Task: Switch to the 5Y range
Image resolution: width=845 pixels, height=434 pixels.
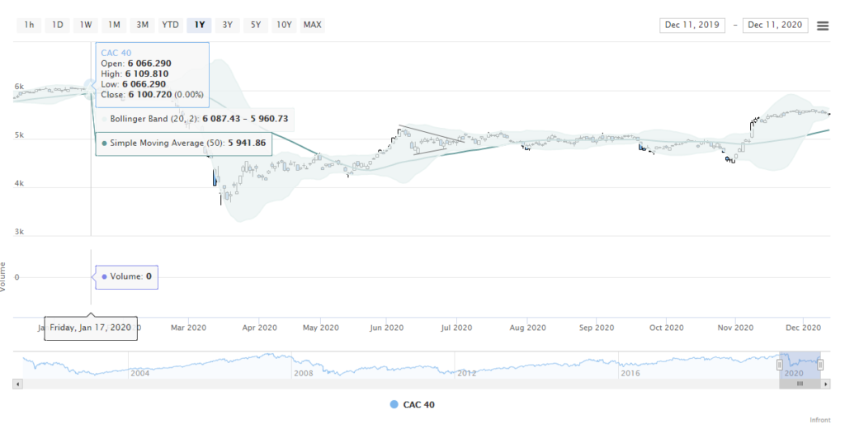Action: pos(256,25)
